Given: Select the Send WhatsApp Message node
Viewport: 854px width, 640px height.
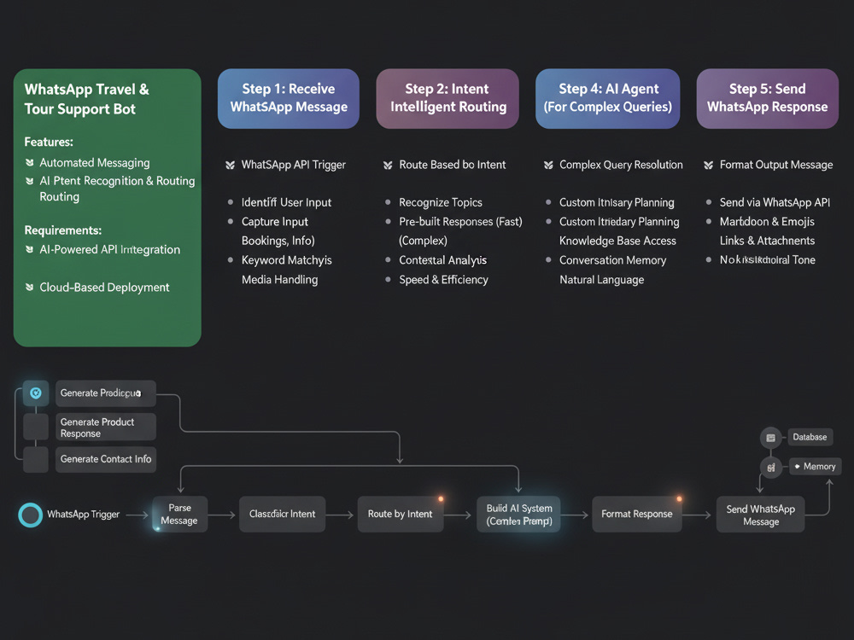Looking at the screenshot, I should [760, 515].
